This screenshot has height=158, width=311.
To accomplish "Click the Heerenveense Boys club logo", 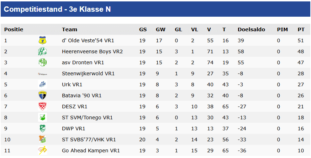I will click(x=42, y=51).
